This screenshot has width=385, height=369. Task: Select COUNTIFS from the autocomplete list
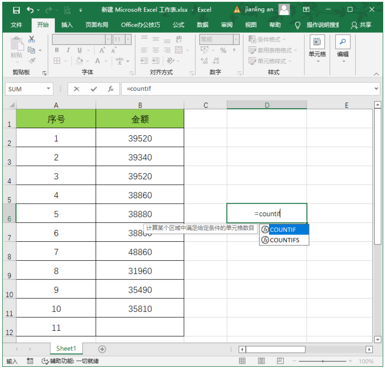[284, 240]
